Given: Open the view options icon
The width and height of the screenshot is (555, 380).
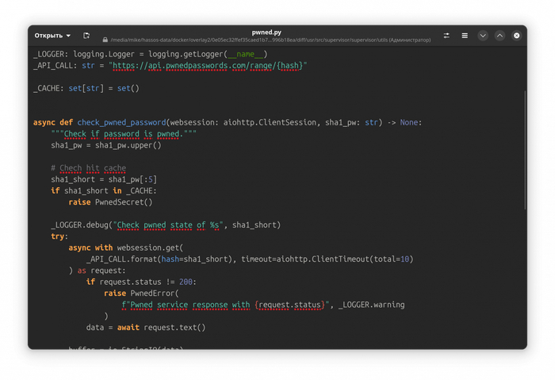Looking at the screenshot, I should point(446,36).
